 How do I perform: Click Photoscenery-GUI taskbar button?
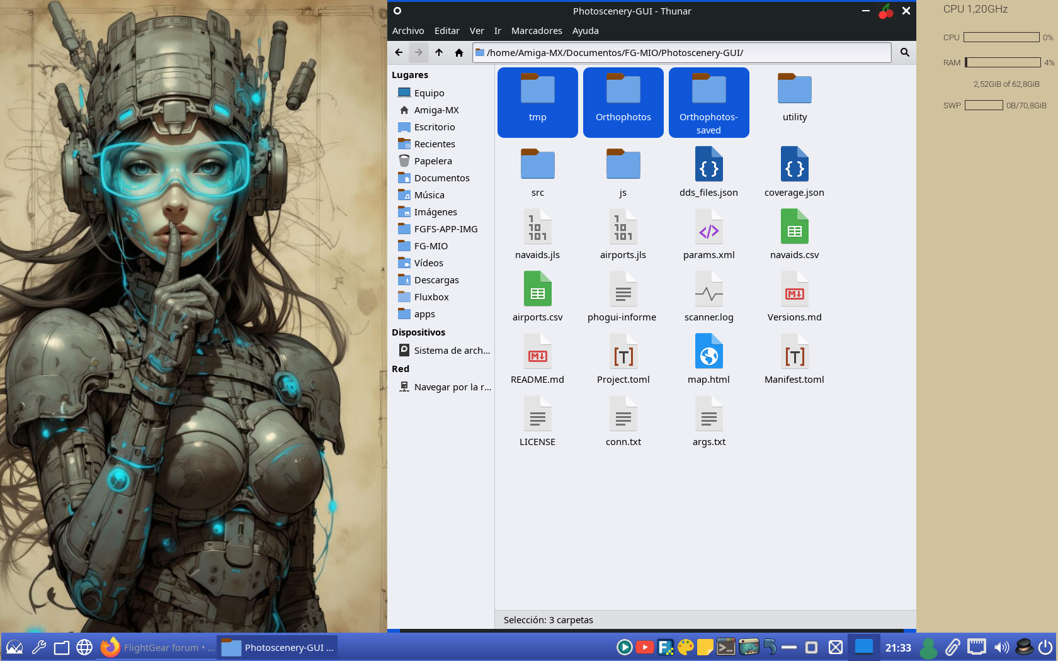click(x=278, y=647)
